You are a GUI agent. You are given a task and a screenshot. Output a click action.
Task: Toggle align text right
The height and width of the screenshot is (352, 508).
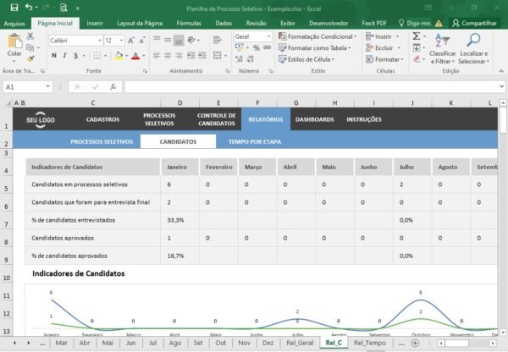click(179, 56)
